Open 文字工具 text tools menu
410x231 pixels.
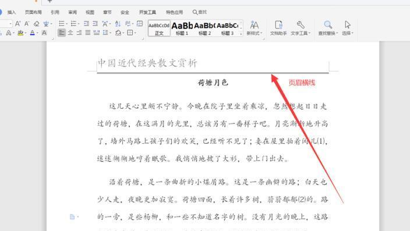pyautogui.click(x=301, y=29)
